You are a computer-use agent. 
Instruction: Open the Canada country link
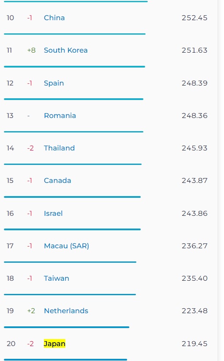(x=57, y=181)
